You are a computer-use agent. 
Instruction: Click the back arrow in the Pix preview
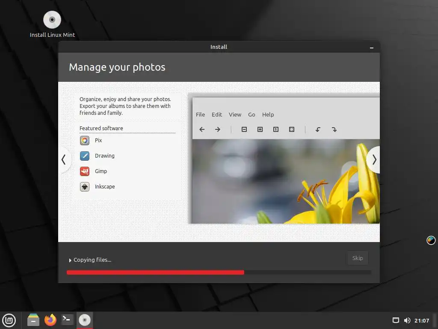202,129
